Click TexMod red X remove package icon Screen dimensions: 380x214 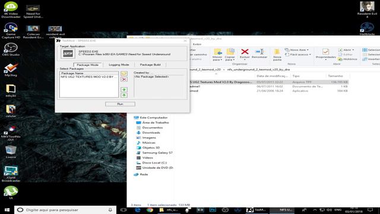coord(124,79)
